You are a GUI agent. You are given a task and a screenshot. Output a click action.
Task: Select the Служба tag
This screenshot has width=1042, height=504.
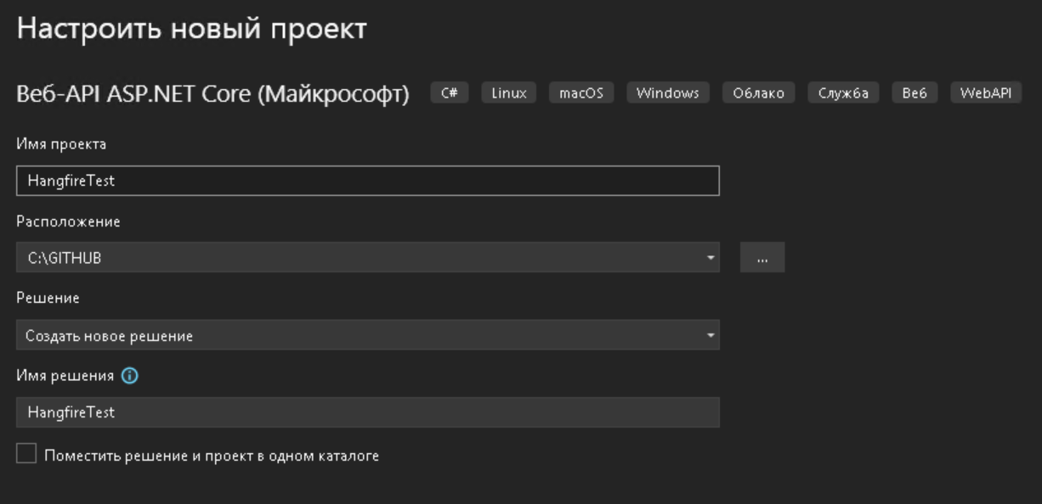coord(843,93)
